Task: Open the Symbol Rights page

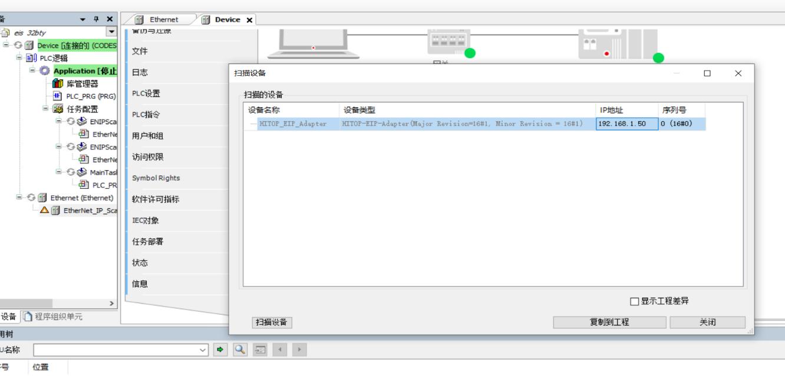Action: [156, 178]
